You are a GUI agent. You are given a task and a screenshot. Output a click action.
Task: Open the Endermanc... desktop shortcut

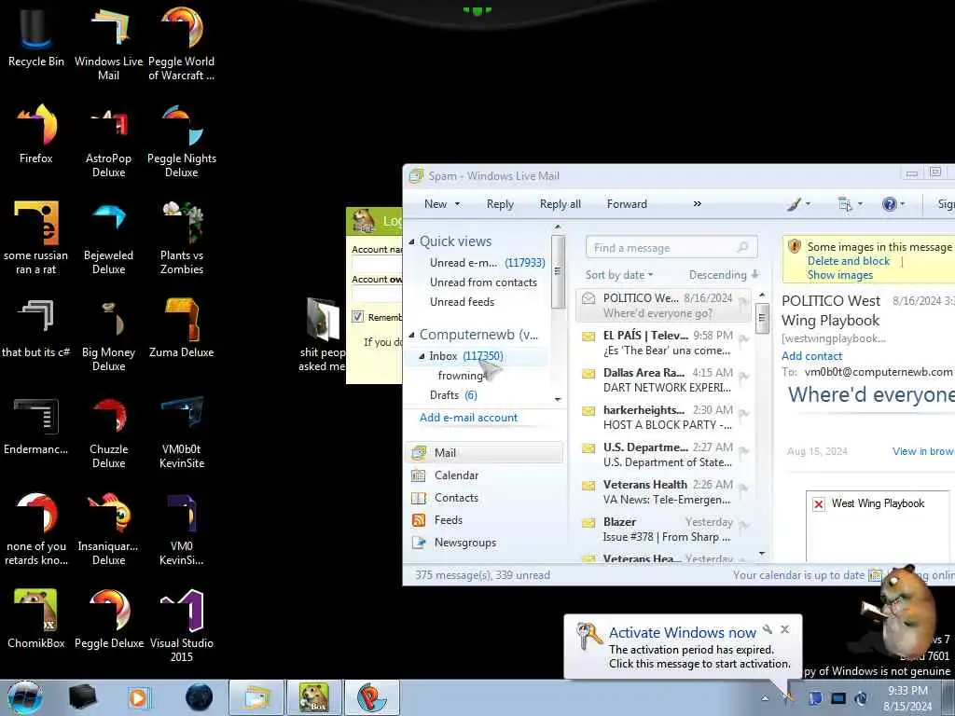[x=36, y=425]
